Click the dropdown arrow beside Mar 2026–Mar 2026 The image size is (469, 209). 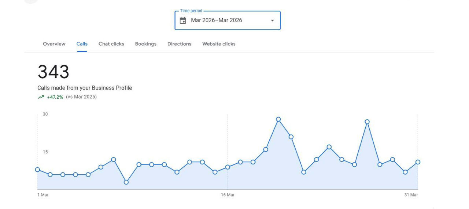[x=272, y=20]
